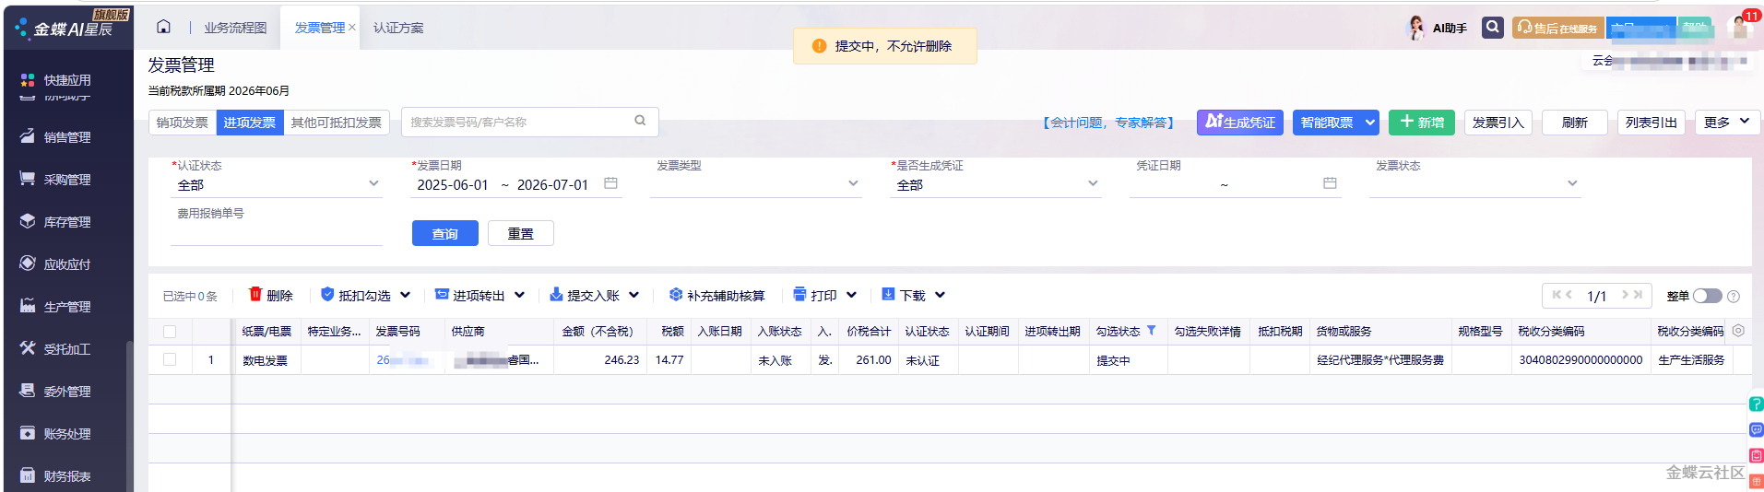Viewport: 1764px width, 492px height.
Task: Click the green help floating icon at right edge
Action: click(1756, 404)
